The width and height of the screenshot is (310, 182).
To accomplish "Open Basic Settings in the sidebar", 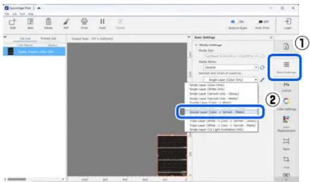I will (x=286, y=67).
